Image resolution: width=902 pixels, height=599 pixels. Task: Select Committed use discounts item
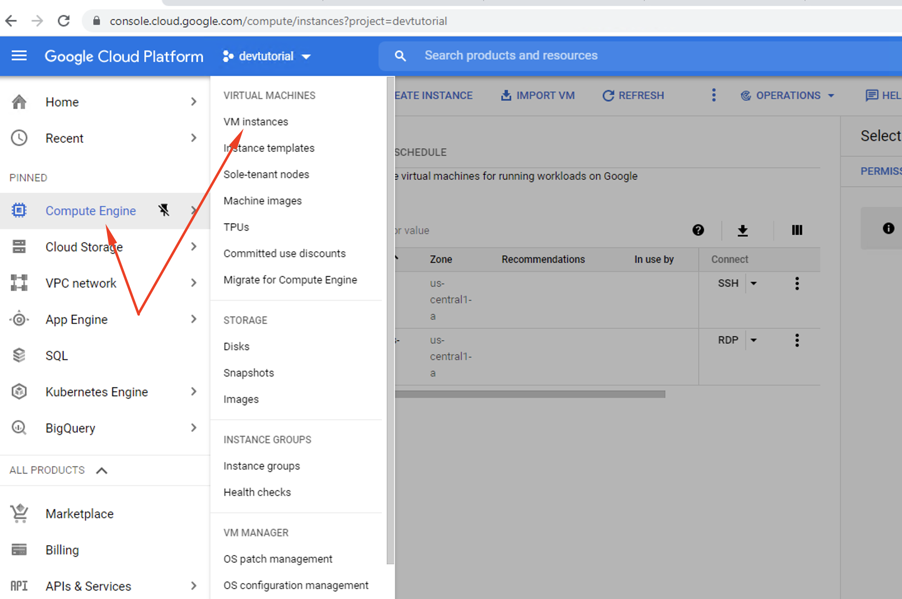pyautogui.click(x=284, y=253)
